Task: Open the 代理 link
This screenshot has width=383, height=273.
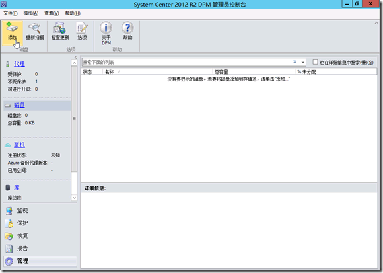Action: point(19,64)
